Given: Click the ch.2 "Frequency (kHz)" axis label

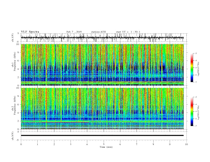Looking at the screenshot, I should [15, 105].
